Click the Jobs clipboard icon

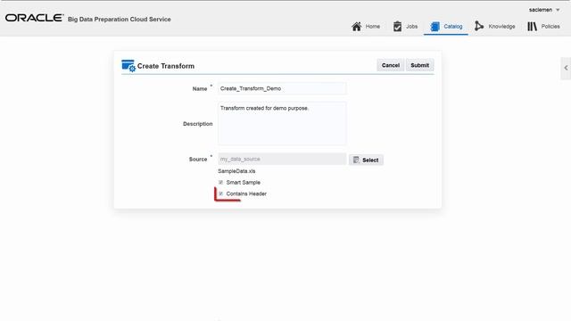(x=397, y=26)
